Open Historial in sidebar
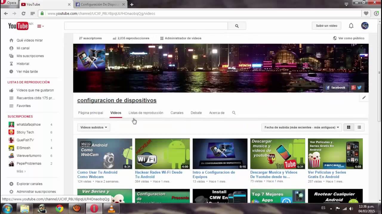The height and width of the screenshot is (214, 382). pos(23,64)
